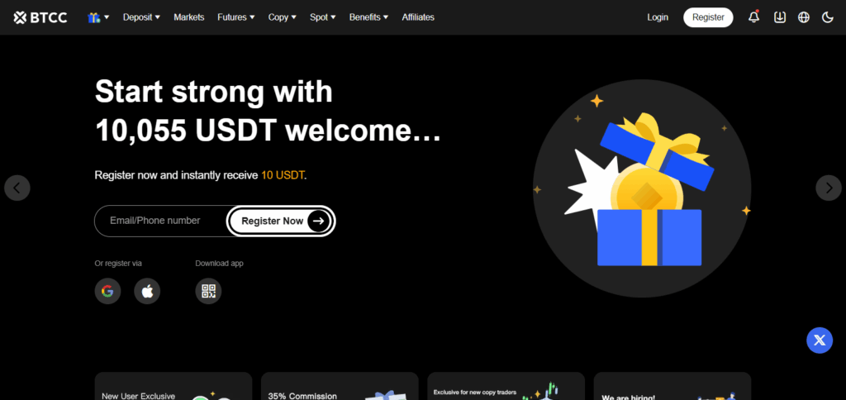
Task: Expand the Spot dropdown
Action: tap(323, 17)
